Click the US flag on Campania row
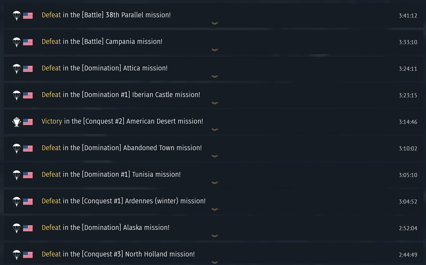The image size is (426, 265). (28, 42)
